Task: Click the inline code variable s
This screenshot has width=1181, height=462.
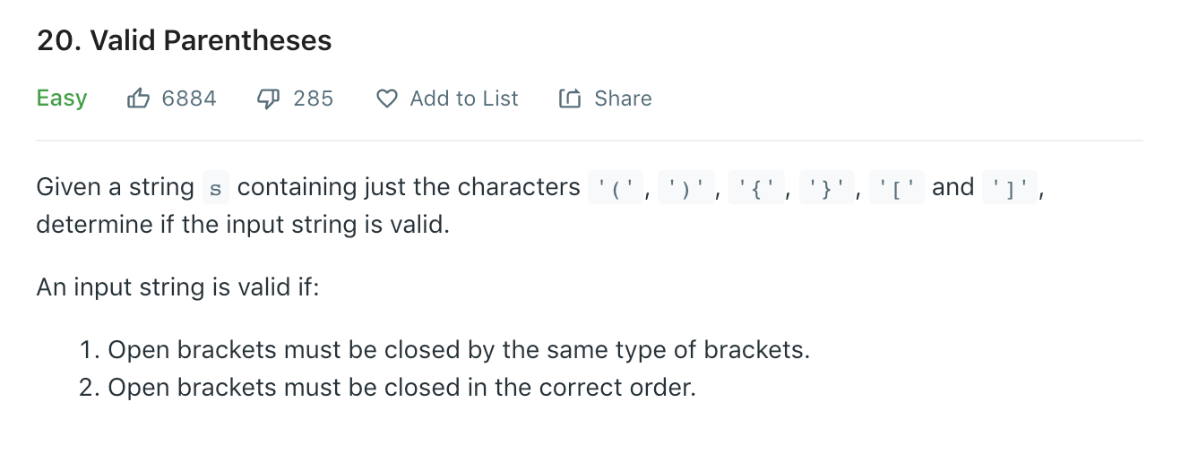Action: pyautogui.click(x=215, y=188)
